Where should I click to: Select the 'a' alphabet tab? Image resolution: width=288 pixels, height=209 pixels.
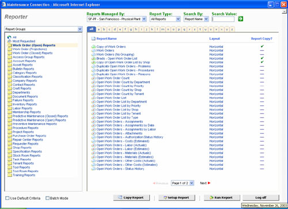(x=98, y=29)
